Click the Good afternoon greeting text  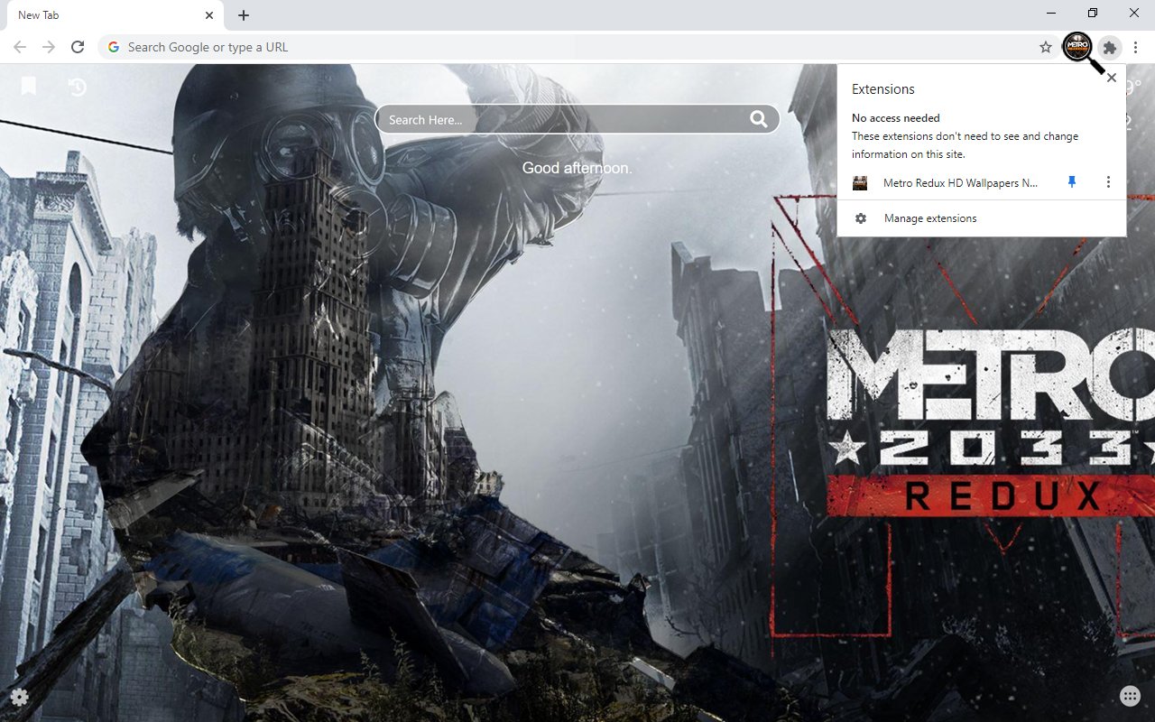[x=577, y=168]
